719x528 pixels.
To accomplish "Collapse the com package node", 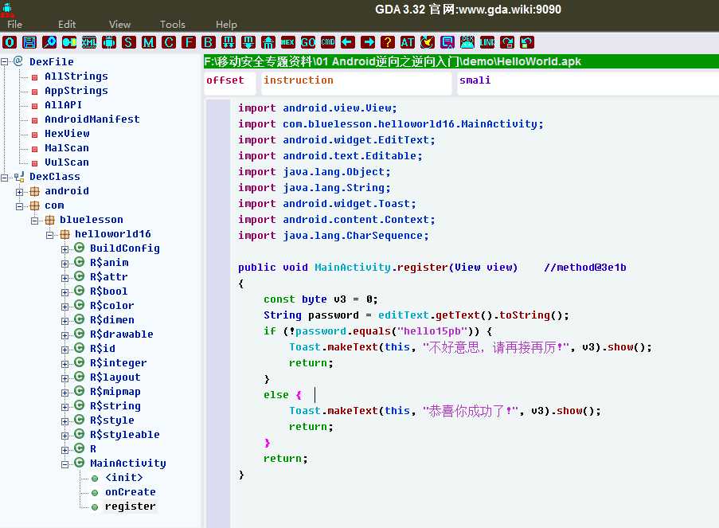I will pyautogui.click(x=19, y=206).
